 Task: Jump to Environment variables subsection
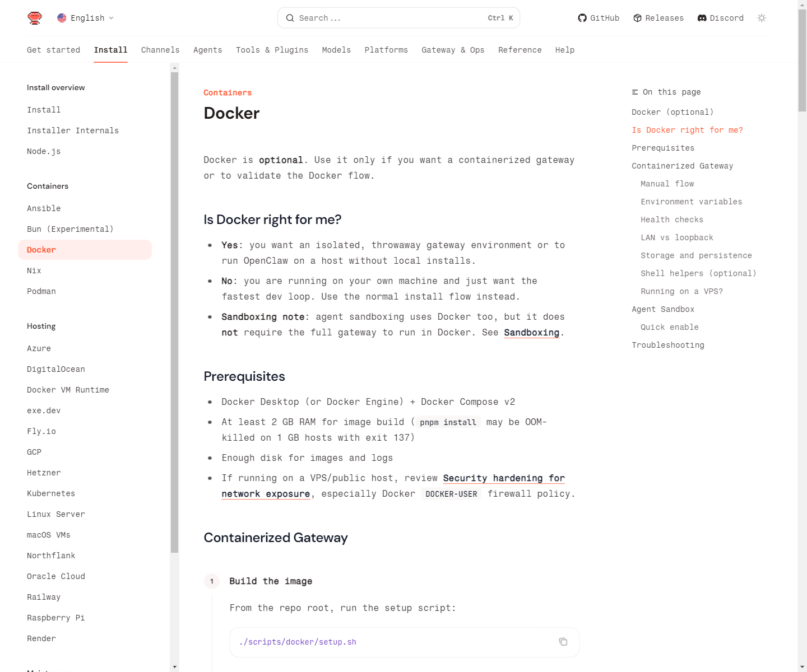(691, 202)
